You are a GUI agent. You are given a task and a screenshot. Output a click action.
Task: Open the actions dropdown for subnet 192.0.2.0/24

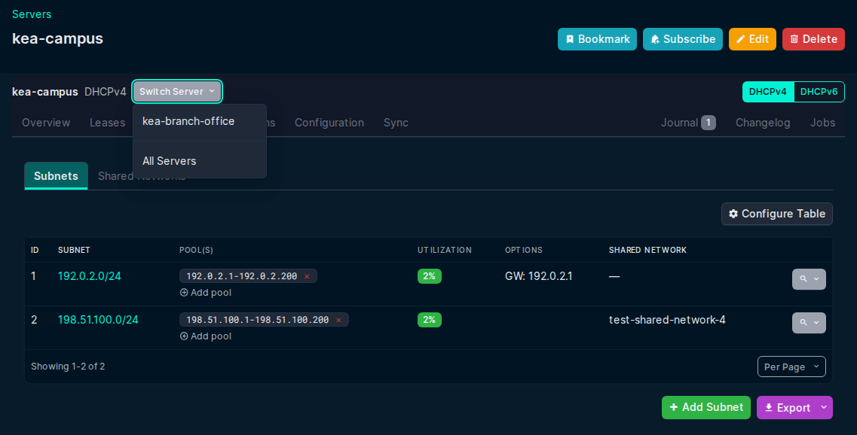(x=809, y=279)
